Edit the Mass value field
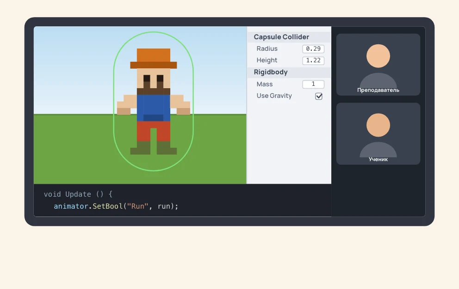 (x=313, y=84)
